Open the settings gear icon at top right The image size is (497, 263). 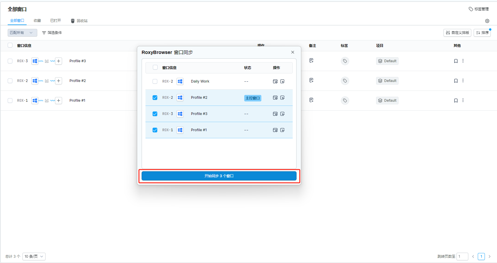point(487,21)
